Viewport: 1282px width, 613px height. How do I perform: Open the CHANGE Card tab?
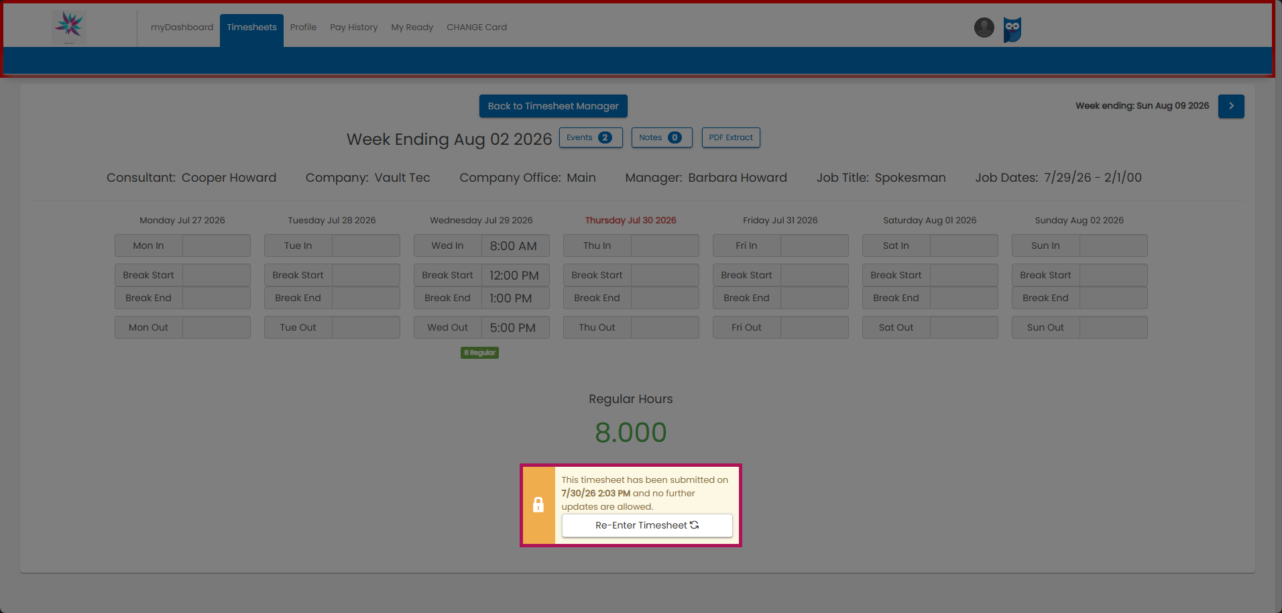point(477,27)
